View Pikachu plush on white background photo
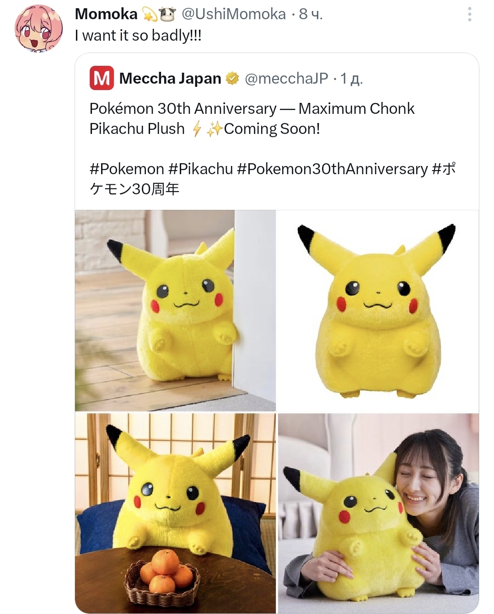Image resolution: width=494 pixels, height=614 pixels. pos(378,310)
